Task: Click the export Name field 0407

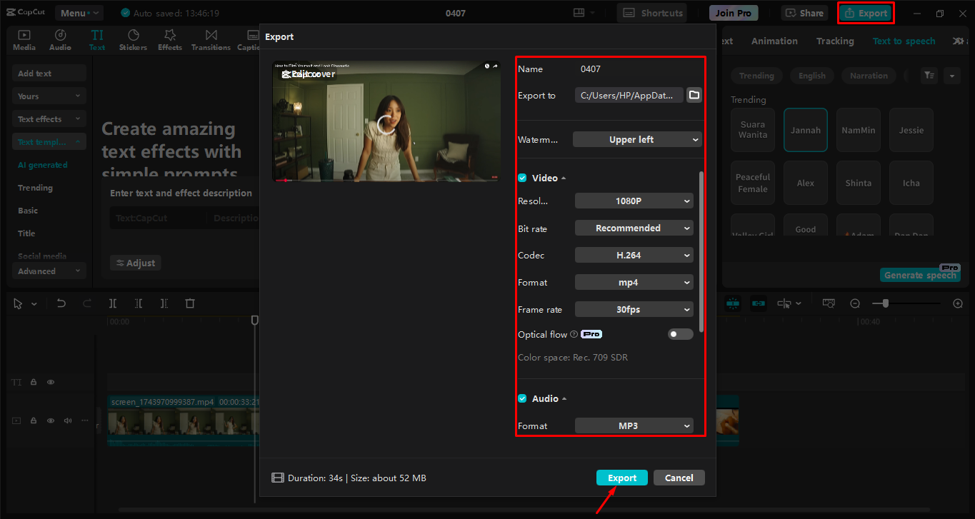Action: (638, 69)
